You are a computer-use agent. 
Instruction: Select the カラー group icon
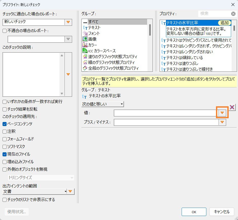(85, 44)
